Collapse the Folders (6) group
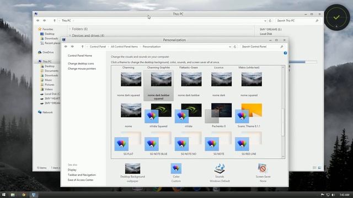The image size is (353, 198). tap(70, 29)
